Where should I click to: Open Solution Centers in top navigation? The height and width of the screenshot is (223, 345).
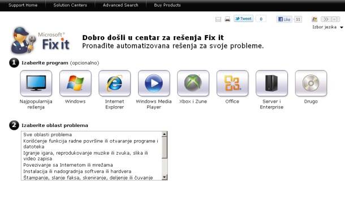[70, 5]
